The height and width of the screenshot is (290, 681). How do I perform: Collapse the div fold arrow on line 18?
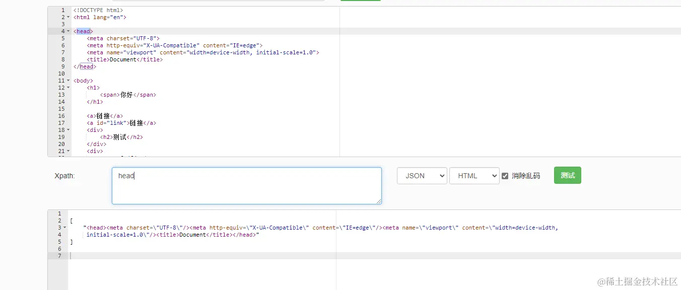click(x=69, y=130)
